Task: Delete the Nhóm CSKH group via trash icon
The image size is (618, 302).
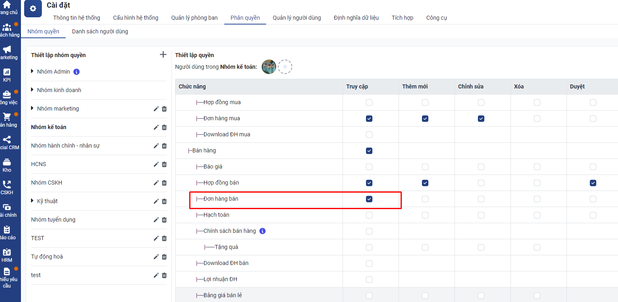Action: [x=164, y=183]
